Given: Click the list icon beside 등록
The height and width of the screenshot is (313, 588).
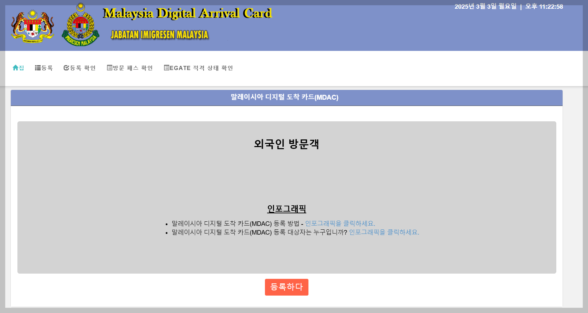Looking at the screenshot, I should pyautogui.click(x=38, y=68).
